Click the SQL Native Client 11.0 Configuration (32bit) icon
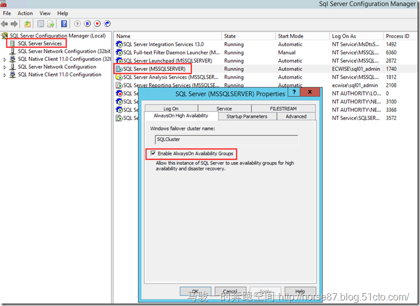Screen dimensions: 420x306 [12, 59]
